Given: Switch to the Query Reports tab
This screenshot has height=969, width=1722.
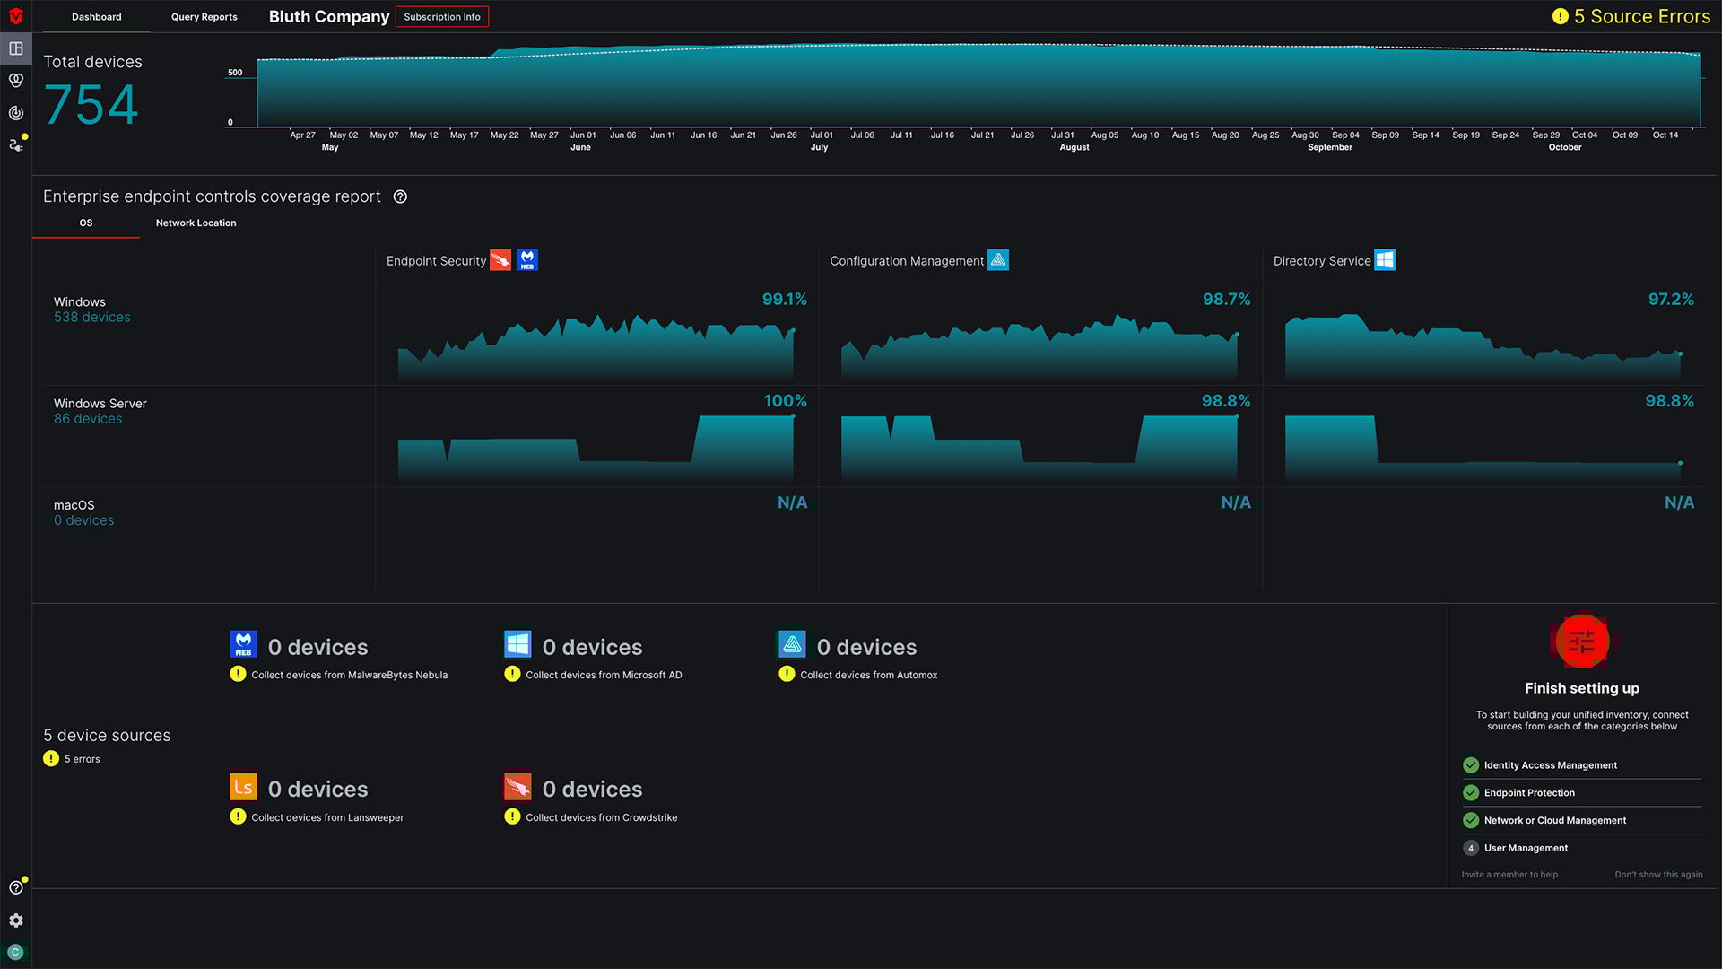Looking at the screenshot, I should [x=204, y=17].
